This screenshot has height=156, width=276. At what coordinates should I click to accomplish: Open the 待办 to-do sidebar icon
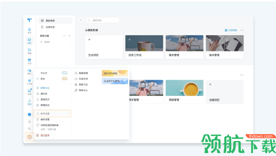(30, 31)
